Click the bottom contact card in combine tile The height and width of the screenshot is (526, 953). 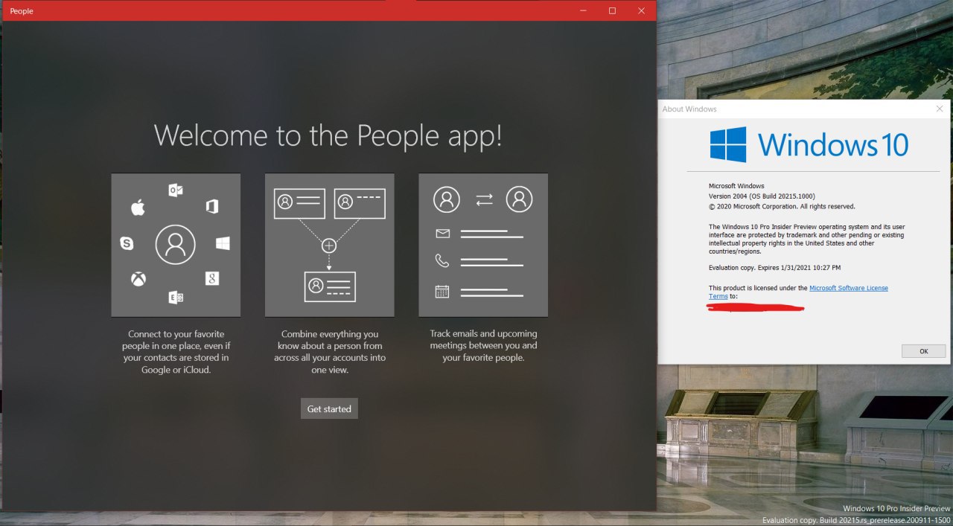[330, 286]
